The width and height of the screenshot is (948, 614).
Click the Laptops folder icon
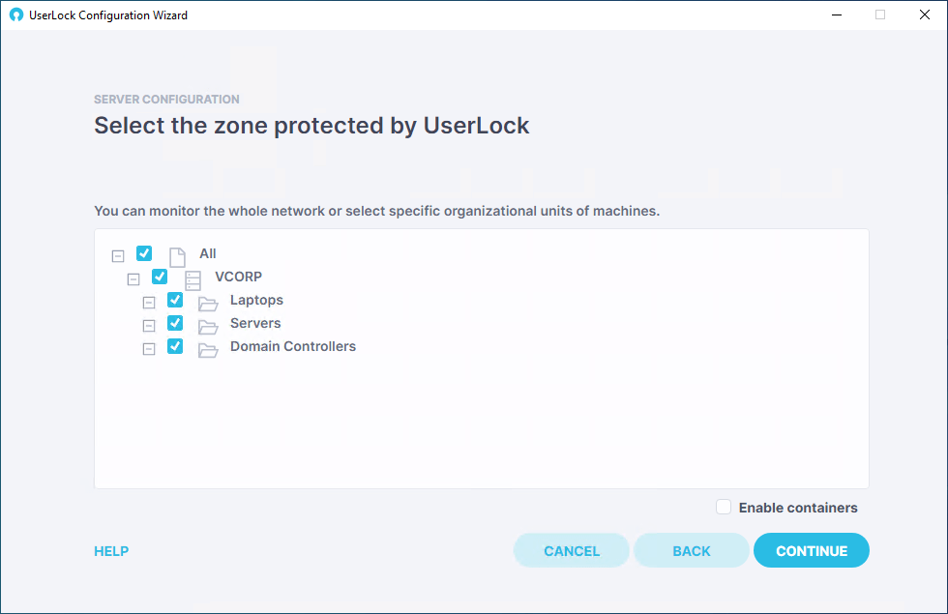[x=208, y=304]
